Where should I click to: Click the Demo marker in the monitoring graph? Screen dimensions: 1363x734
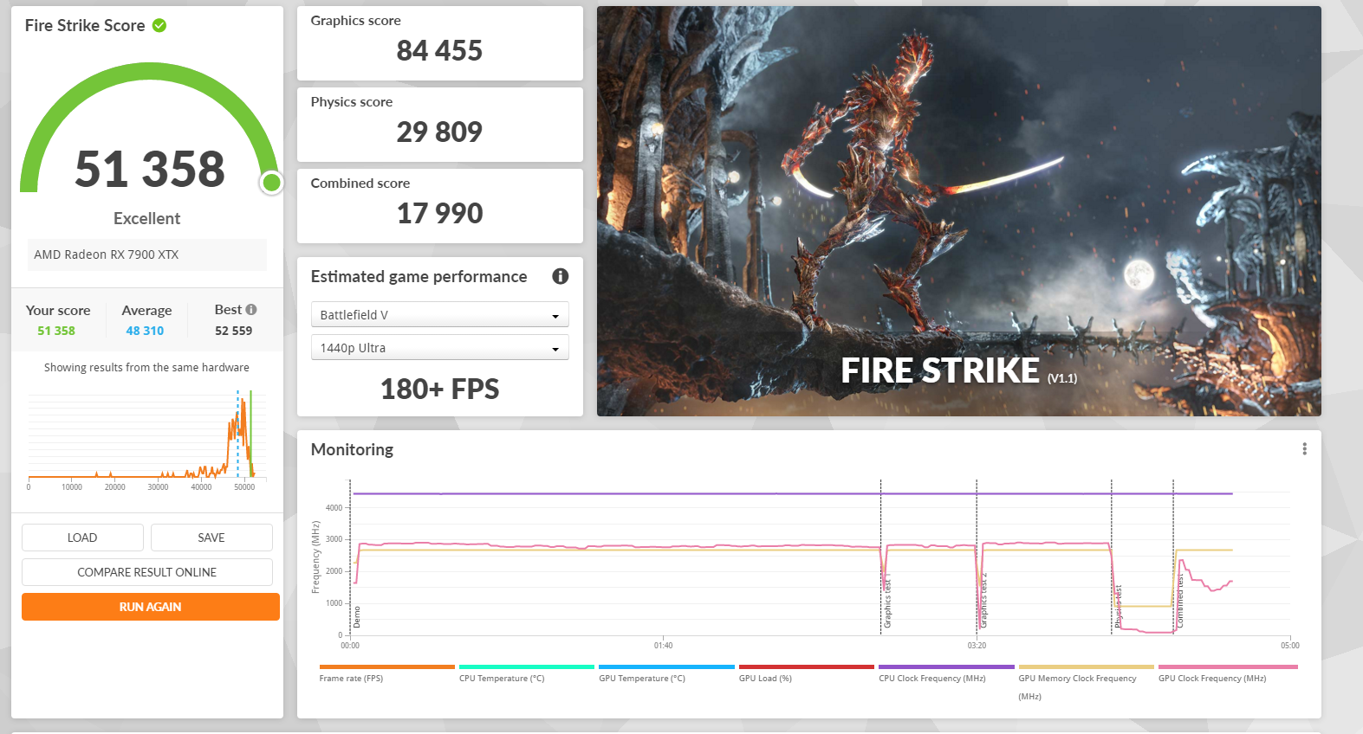pos(357,616)
